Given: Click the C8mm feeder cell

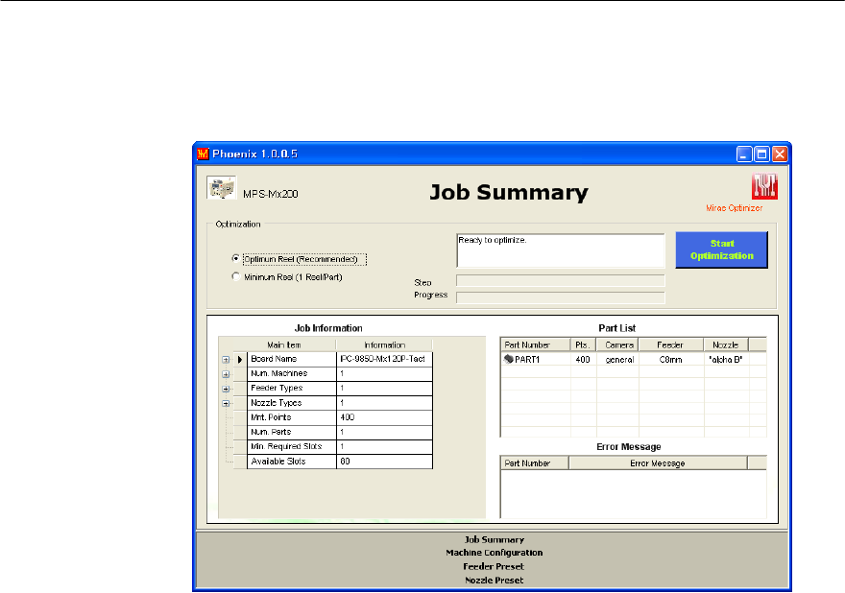Looking at the screenshot, I should coord(671,359).
